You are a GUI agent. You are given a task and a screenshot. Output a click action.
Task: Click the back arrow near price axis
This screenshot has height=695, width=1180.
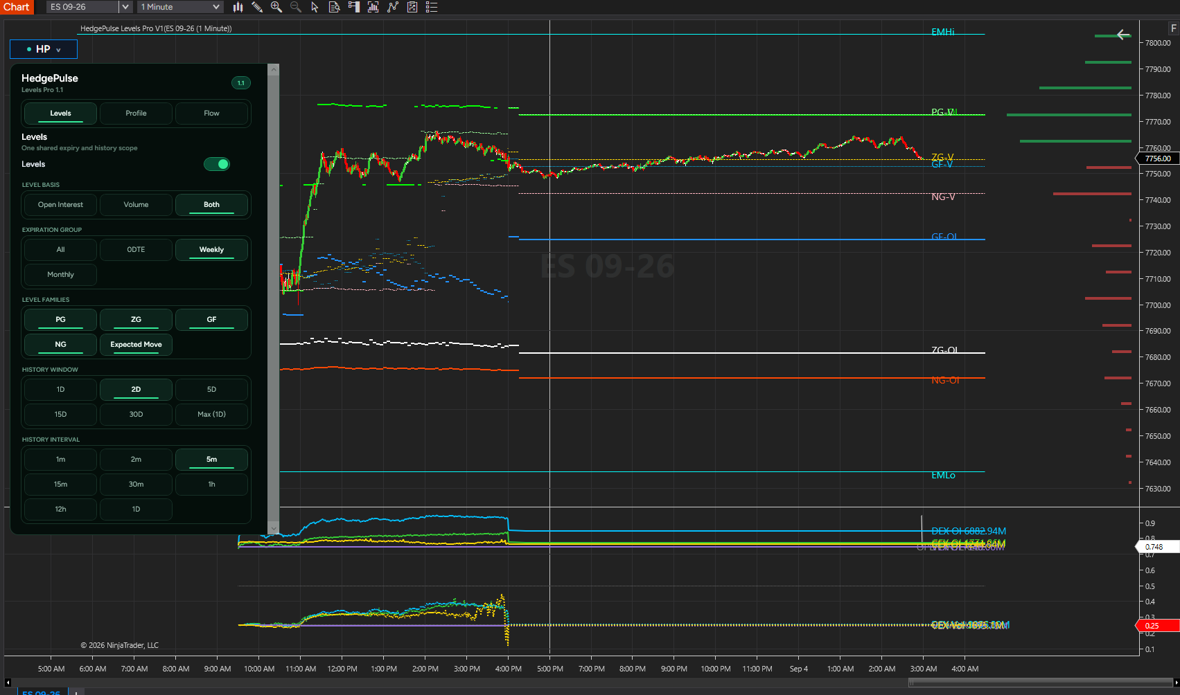coord(1123,35)
